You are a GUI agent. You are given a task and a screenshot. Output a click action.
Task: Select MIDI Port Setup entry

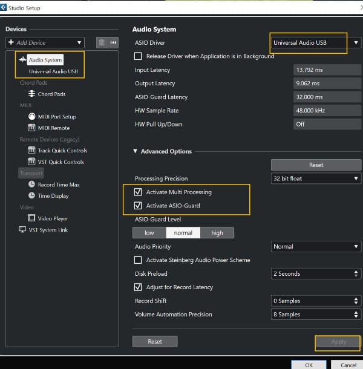(x=57, y=117)
